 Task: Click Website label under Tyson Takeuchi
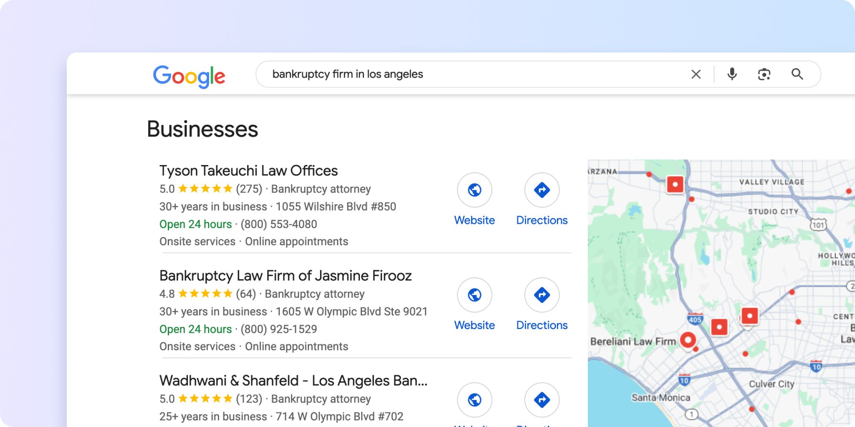(474, 220)
